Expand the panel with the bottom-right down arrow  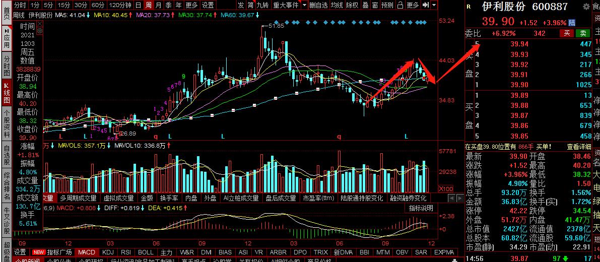click(454, 260)
